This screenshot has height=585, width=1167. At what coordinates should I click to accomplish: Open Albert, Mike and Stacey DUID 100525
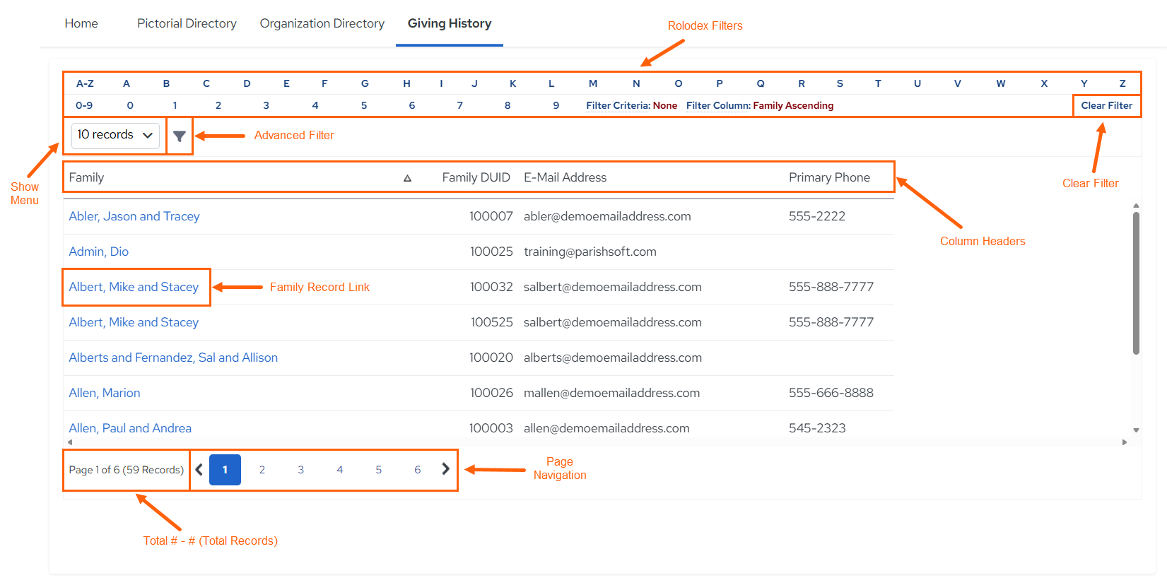(x=134, y=322)
